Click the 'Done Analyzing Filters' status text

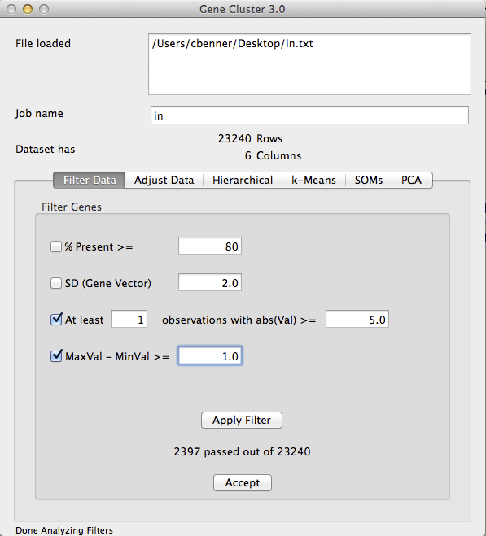(64, 530)
